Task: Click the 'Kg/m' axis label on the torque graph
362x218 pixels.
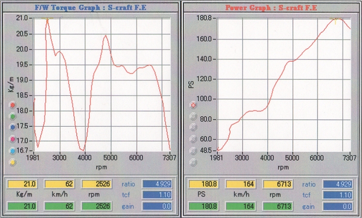Action: (11, 85)
